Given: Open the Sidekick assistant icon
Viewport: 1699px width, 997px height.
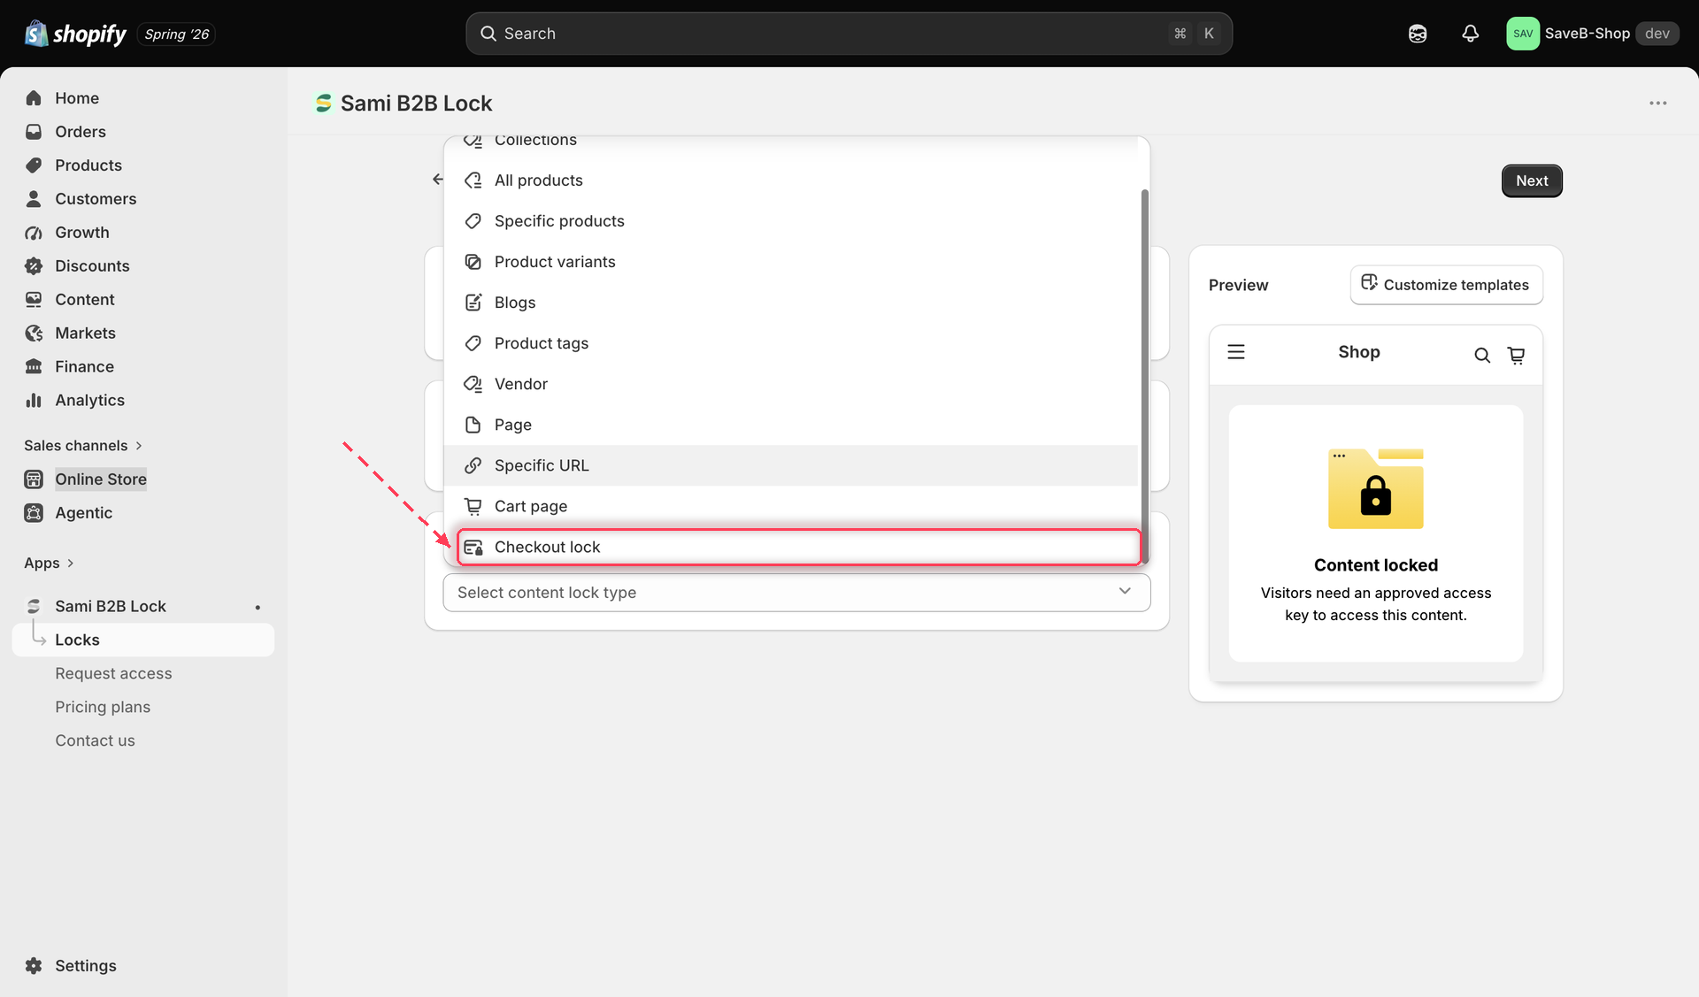Looking at the screenshot, I should point(1418,34).
